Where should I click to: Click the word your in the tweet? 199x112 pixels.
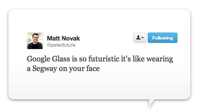tap(77, 69)
